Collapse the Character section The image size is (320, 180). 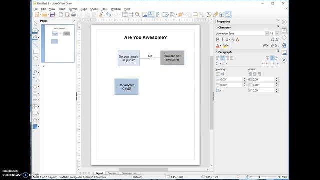[x=216, y=28]
